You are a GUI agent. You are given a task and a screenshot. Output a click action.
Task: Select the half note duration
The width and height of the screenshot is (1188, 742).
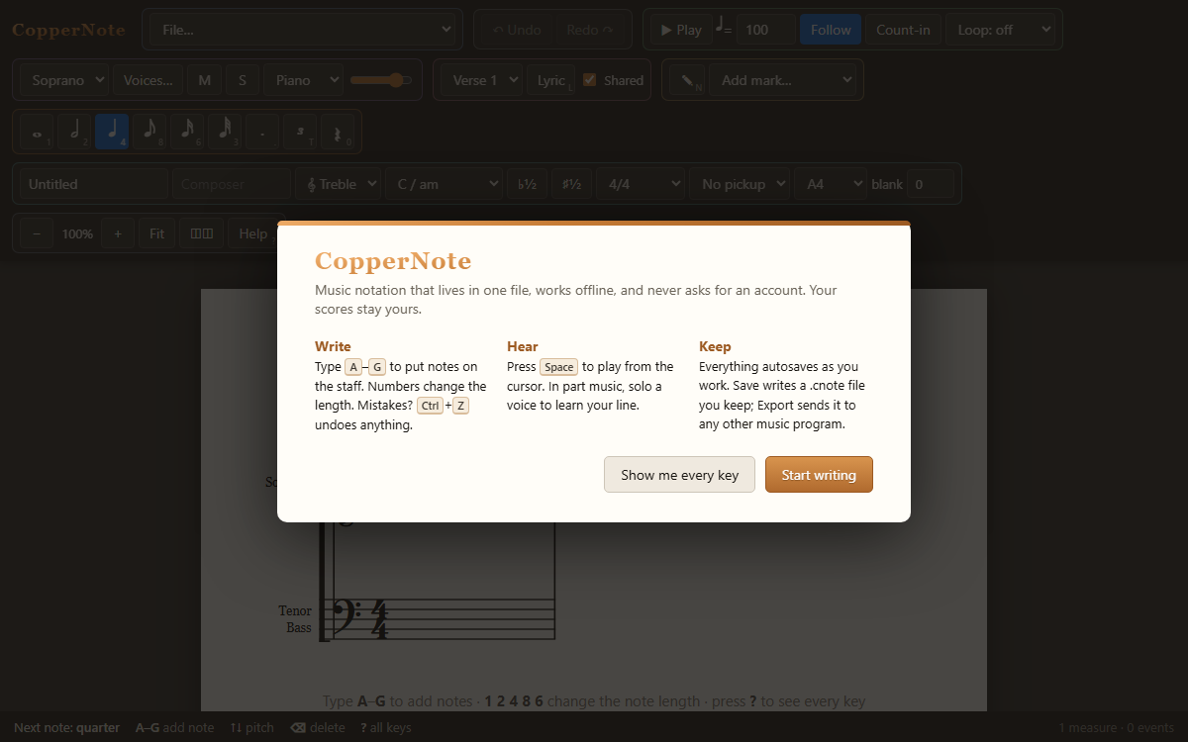pos(74,131)
